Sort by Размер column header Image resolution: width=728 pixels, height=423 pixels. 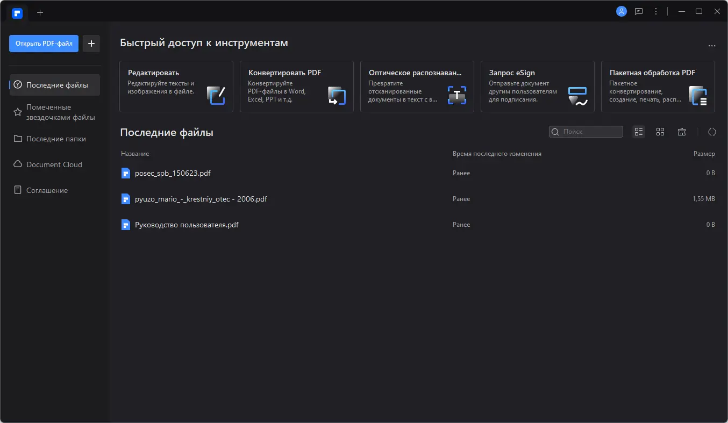pyautogui.click(x=704, y=154)
